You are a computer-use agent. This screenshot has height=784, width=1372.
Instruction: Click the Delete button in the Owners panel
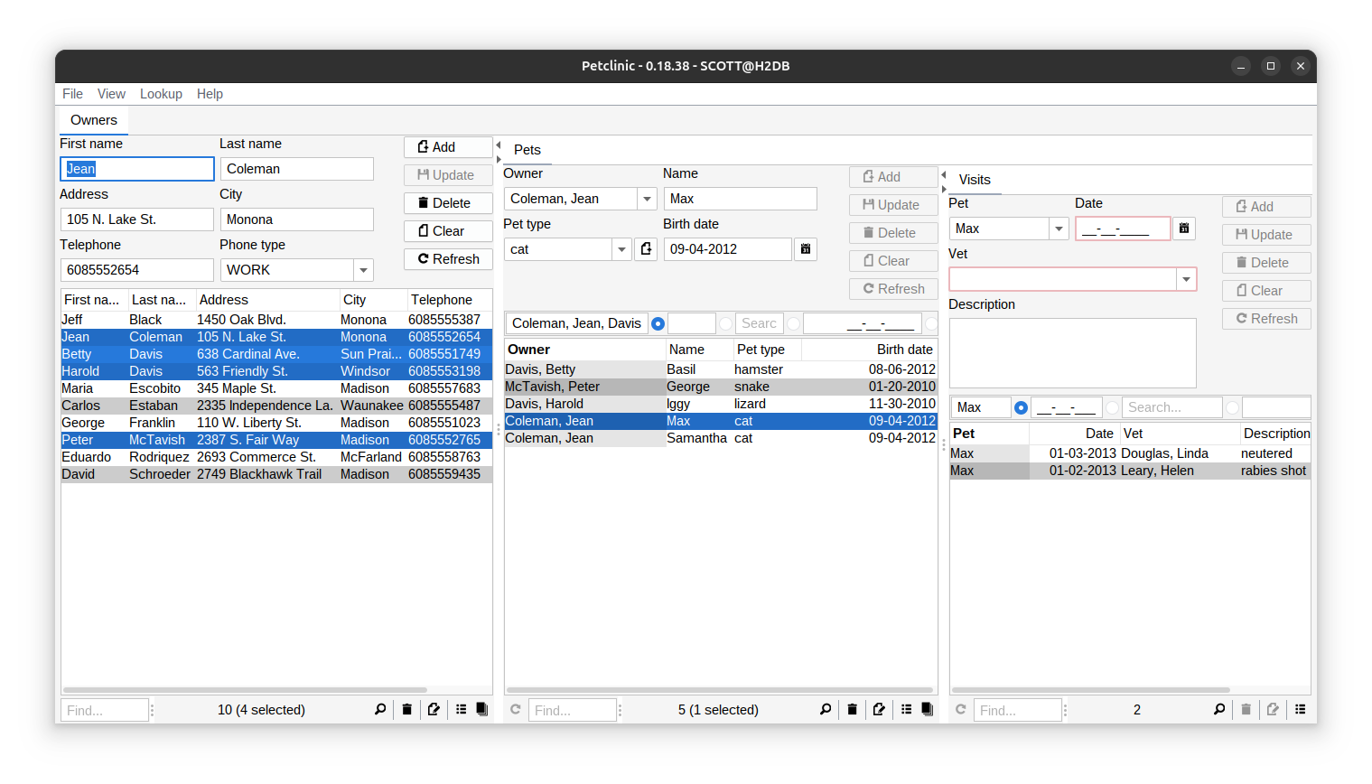pyautogui.click(x=448, y=203)
